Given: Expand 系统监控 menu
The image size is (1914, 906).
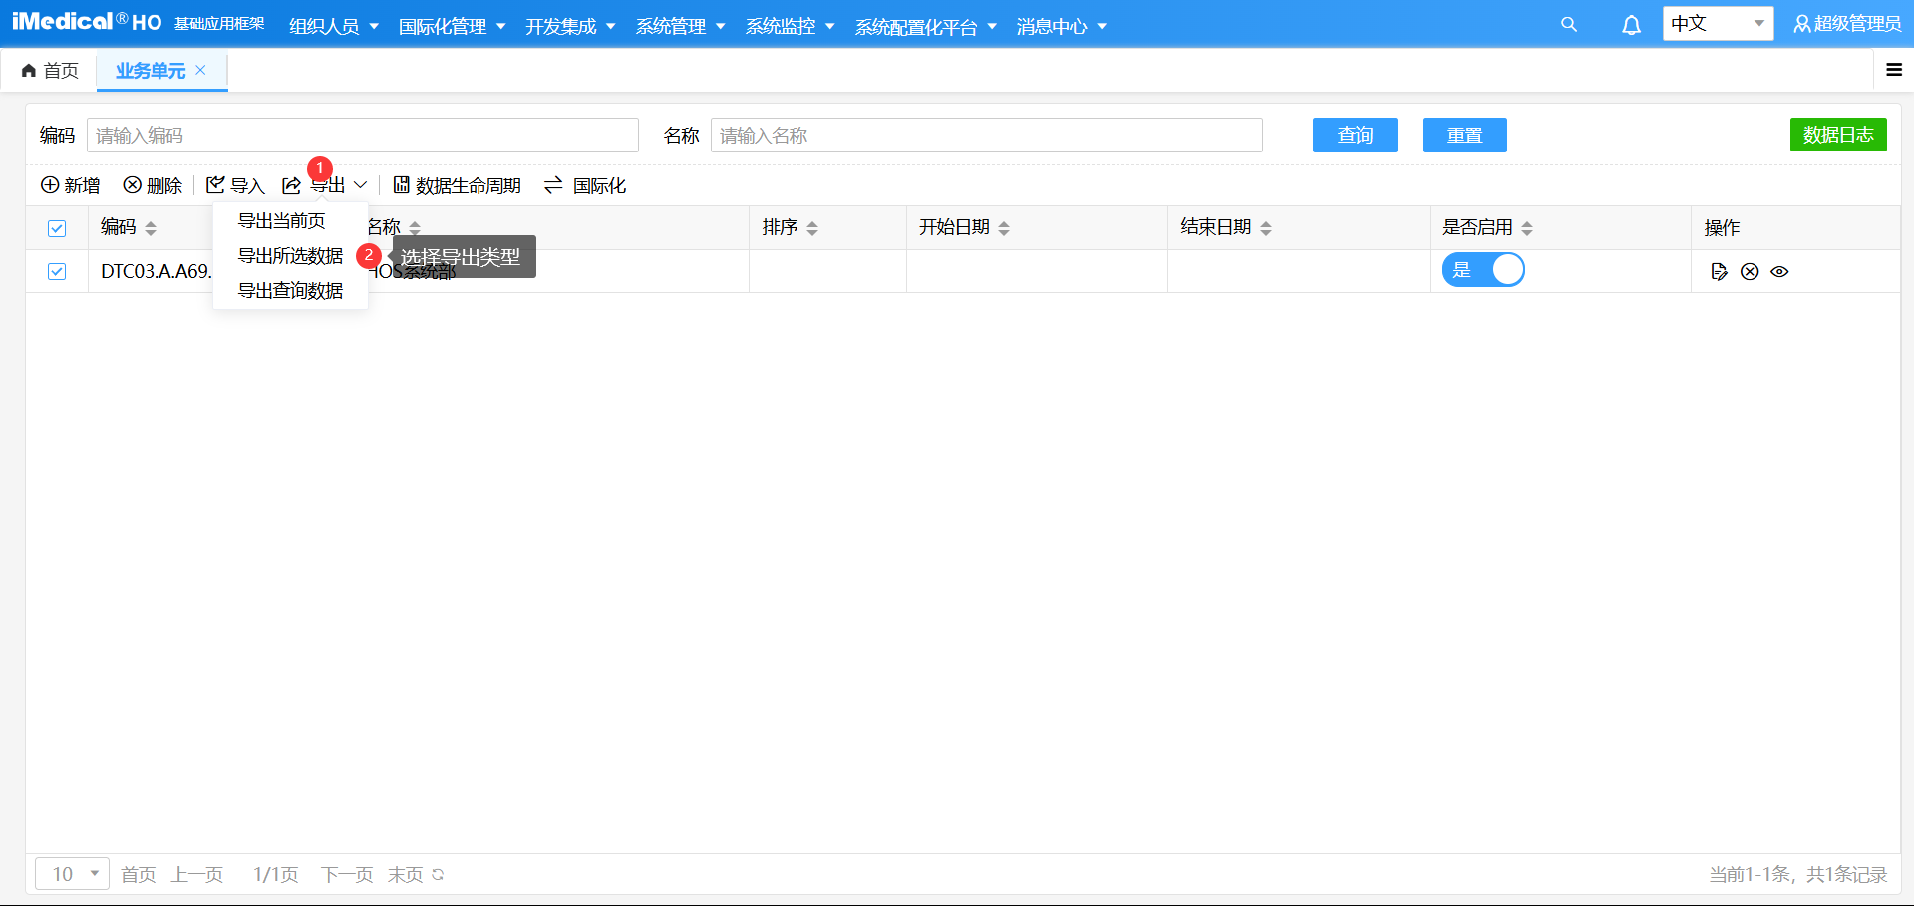Looking at the screenshot, I should tap(790, 26).
